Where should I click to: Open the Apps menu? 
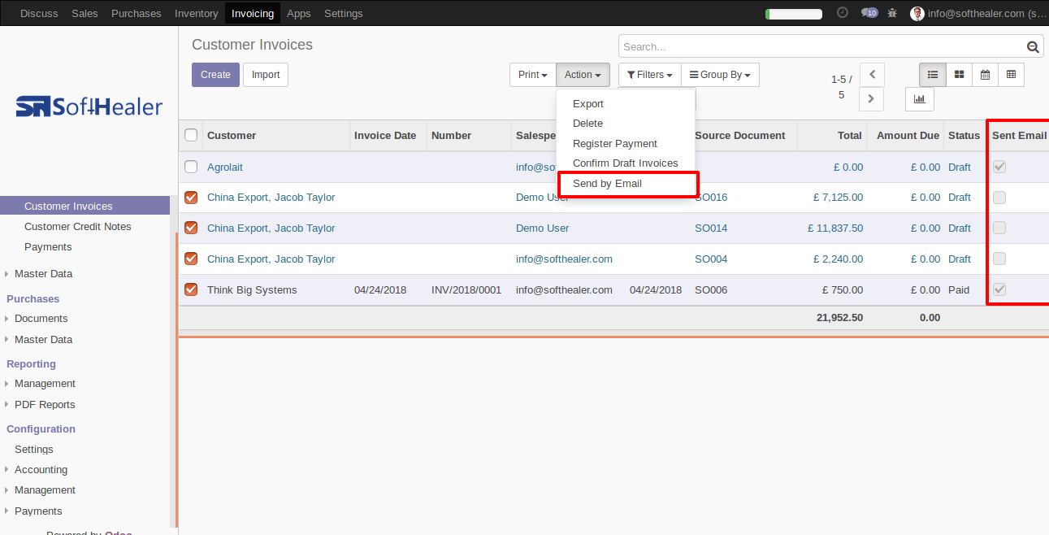[x=299, y=13]
